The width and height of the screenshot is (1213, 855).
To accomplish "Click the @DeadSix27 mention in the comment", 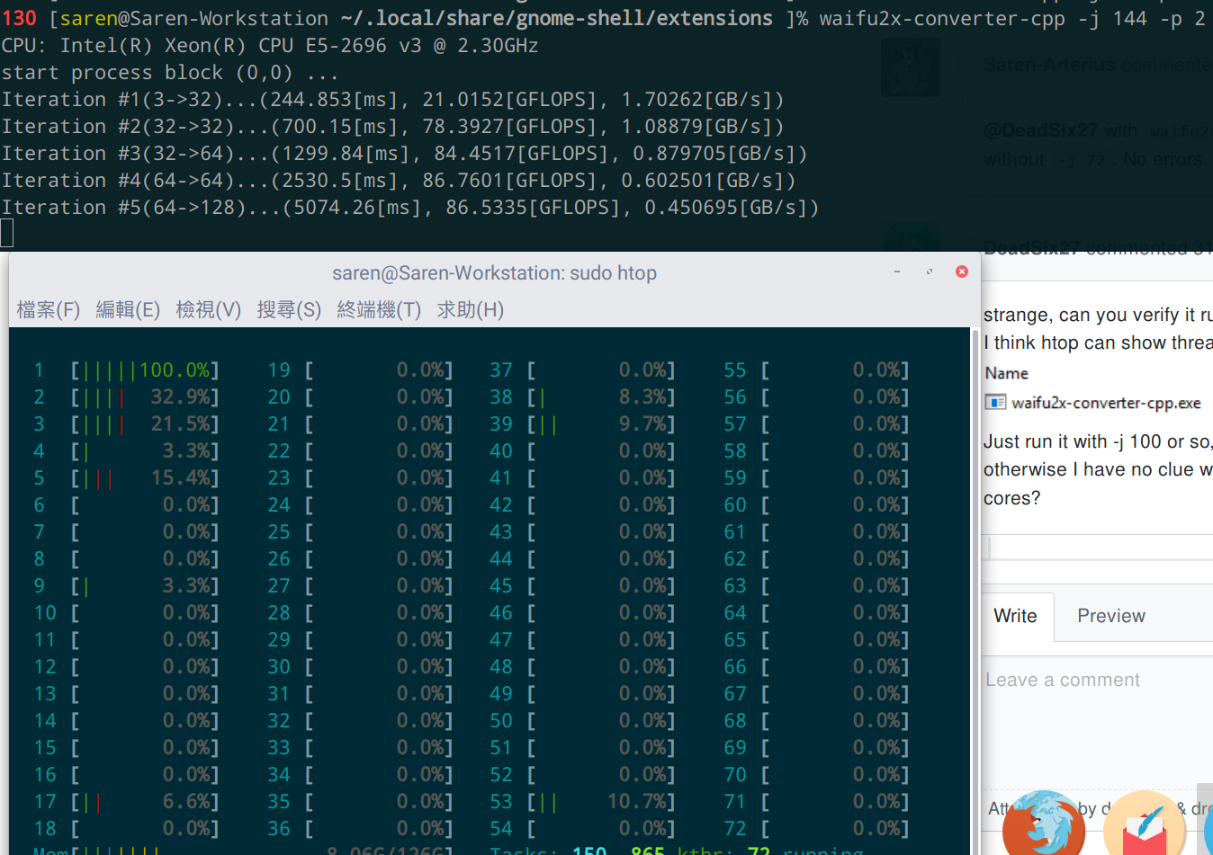I will tap(1039, 130).
